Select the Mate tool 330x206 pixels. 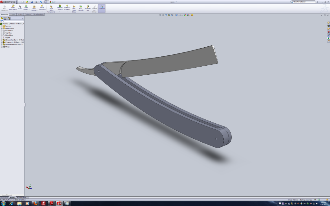20,7
